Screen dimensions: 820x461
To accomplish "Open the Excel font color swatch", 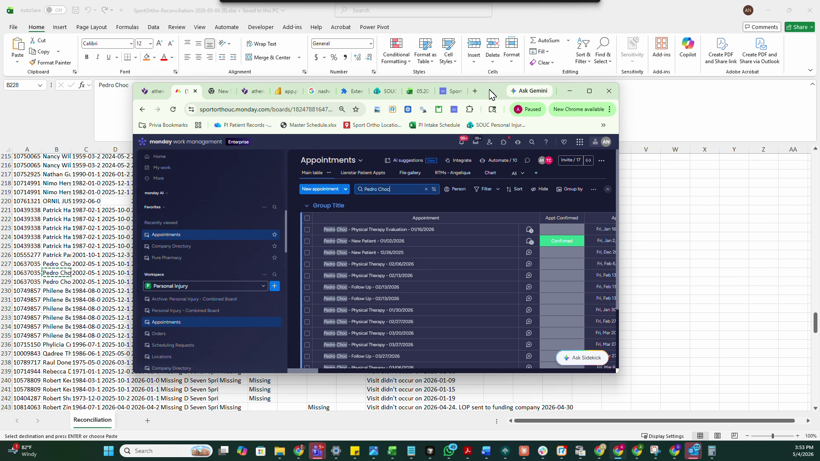I will tap(164, 57).
